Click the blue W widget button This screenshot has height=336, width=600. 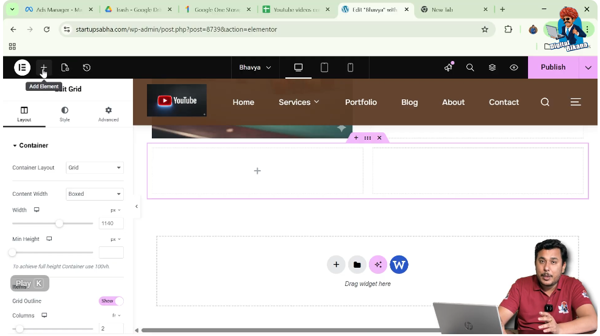399,265
